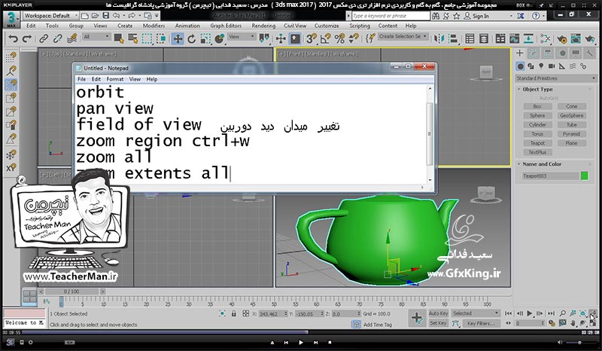Screen dimensions: 602x351
Task: Open Curve Editor from toolbar
Action: (514, 38)
